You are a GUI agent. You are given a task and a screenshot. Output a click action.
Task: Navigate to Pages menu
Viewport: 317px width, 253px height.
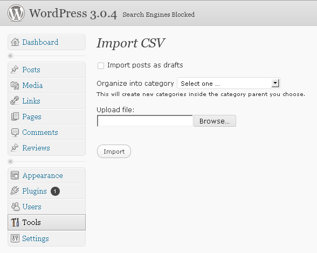[x=47, y=117]
